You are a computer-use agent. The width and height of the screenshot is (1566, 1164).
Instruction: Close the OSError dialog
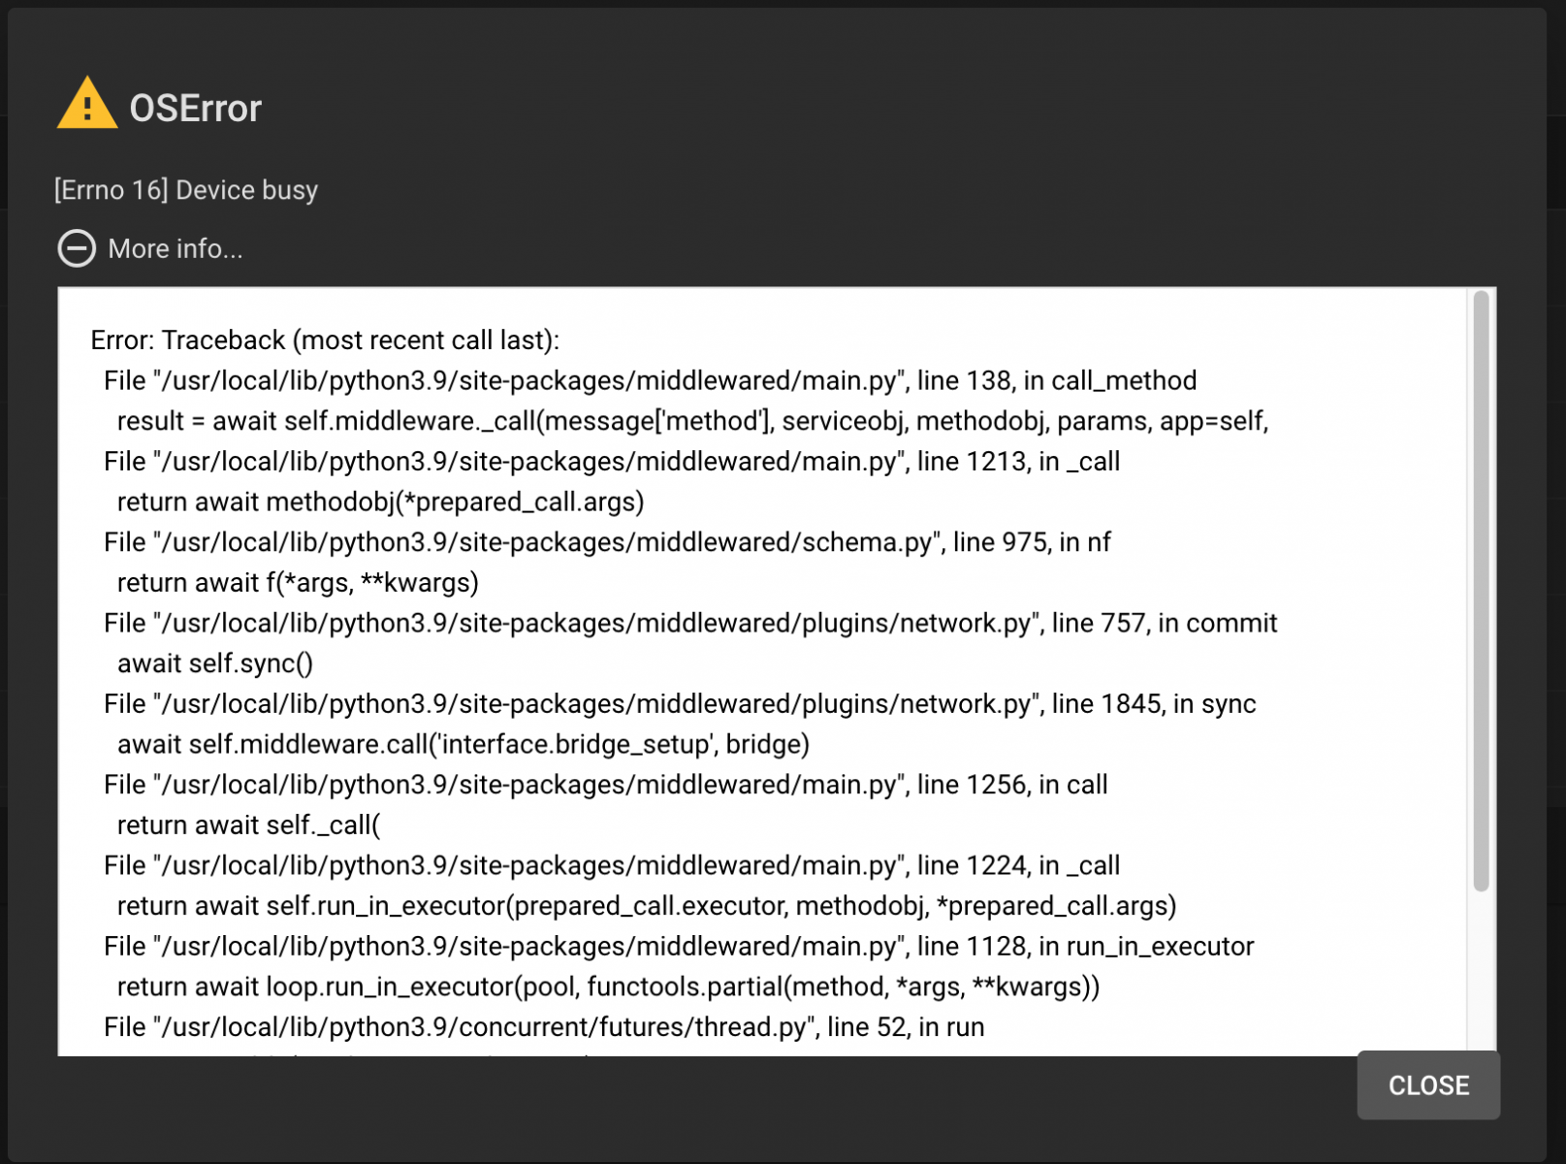(1428, 1085)
